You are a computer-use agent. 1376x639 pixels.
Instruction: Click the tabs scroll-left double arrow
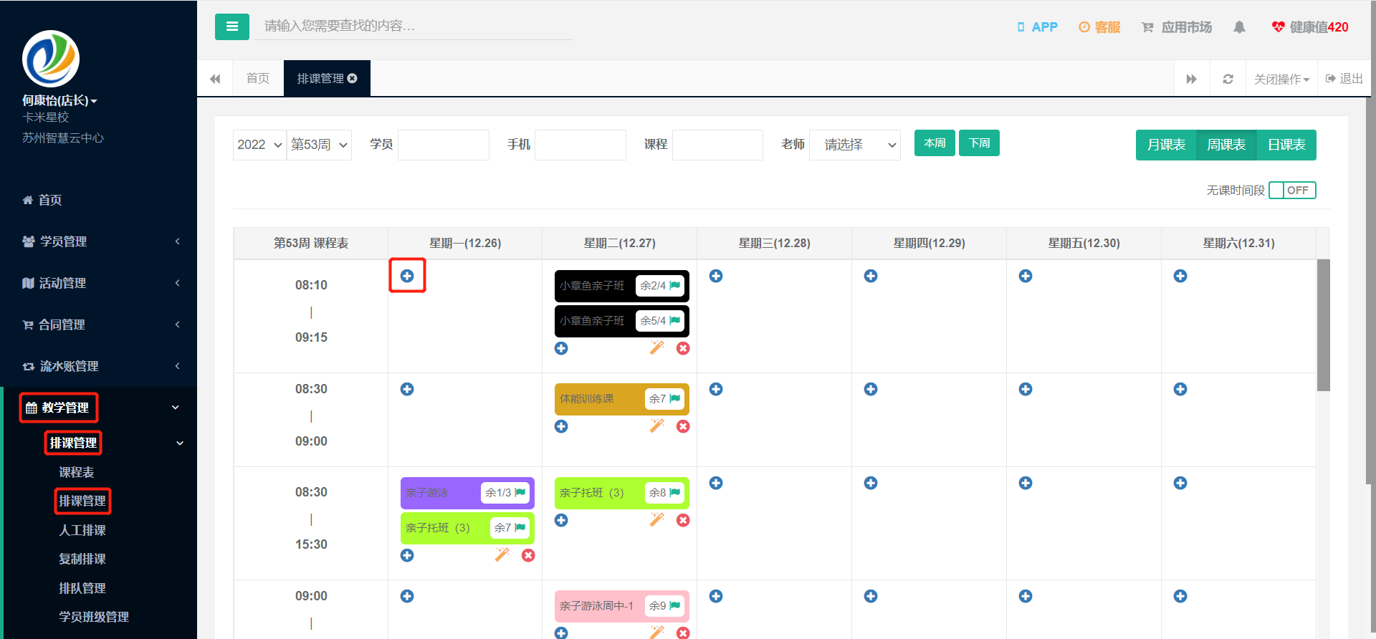[x=215, y=79]
